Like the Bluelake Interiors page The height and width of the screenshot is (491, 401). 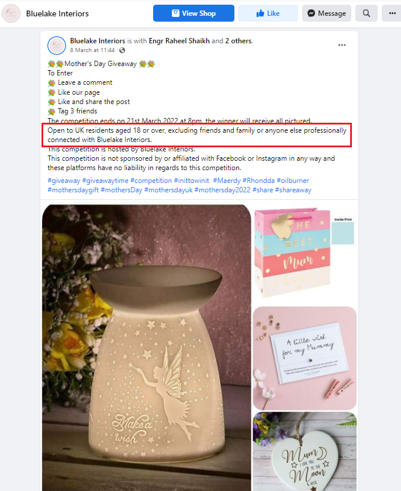click(x=268, y=13)
